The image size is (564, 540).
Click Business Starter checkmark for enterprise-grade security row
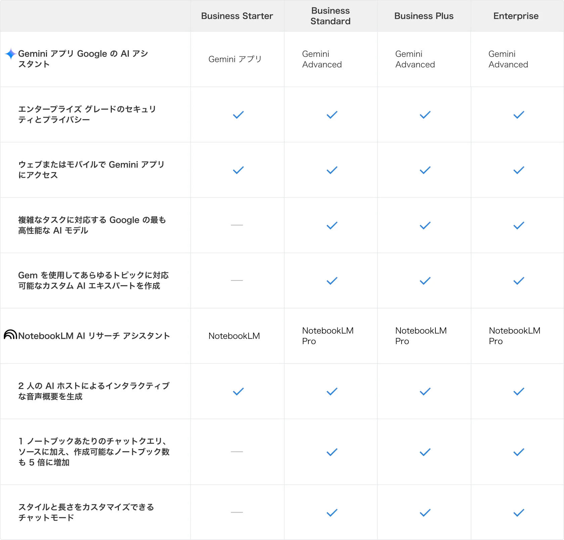point(238,115)
